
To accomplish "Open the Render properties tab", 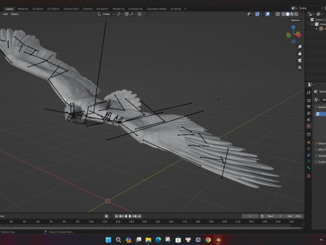I will 308,100.
